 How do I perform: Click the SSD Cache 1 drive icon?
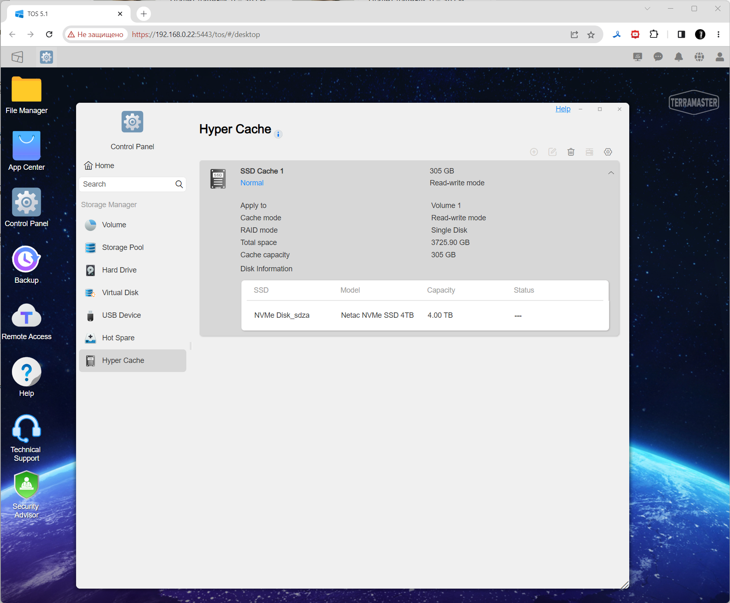[x=218, y=179]
